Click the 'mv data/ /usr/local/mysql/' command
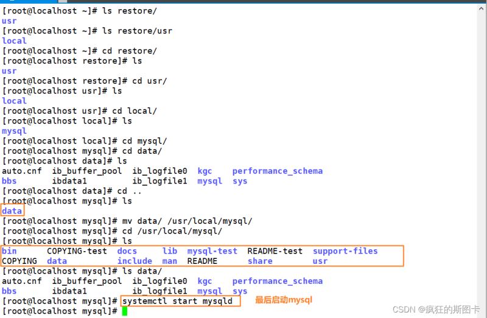This screenshot has height=318, width=487. click(x=187, y=221)
